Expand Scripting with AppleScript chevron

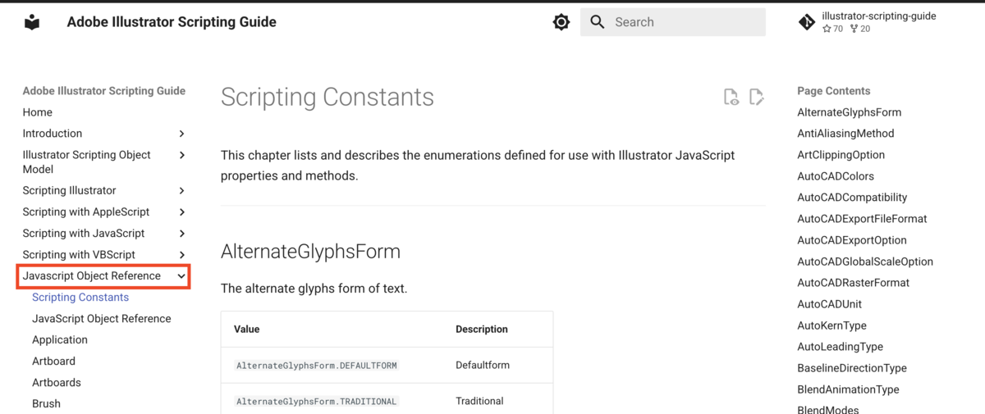(181, 212)
